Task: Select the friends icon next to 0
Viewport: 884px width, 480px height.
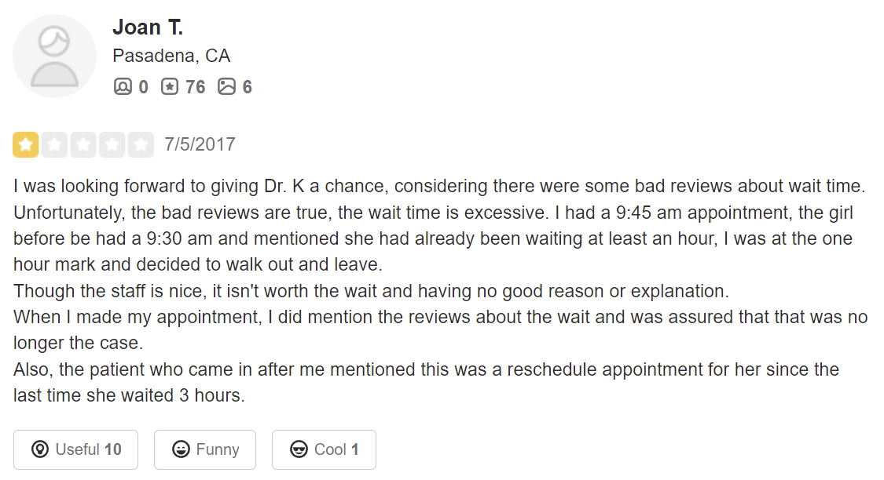Action: click(123, 86)
